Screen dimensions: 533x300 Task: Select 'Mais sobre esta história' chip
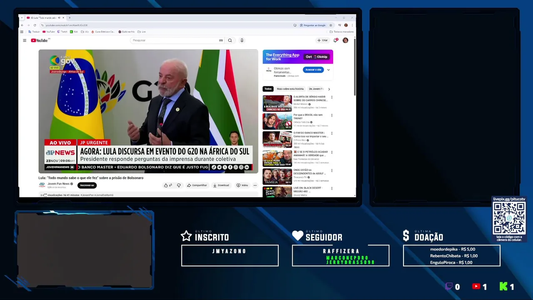(x=290, y=89)
